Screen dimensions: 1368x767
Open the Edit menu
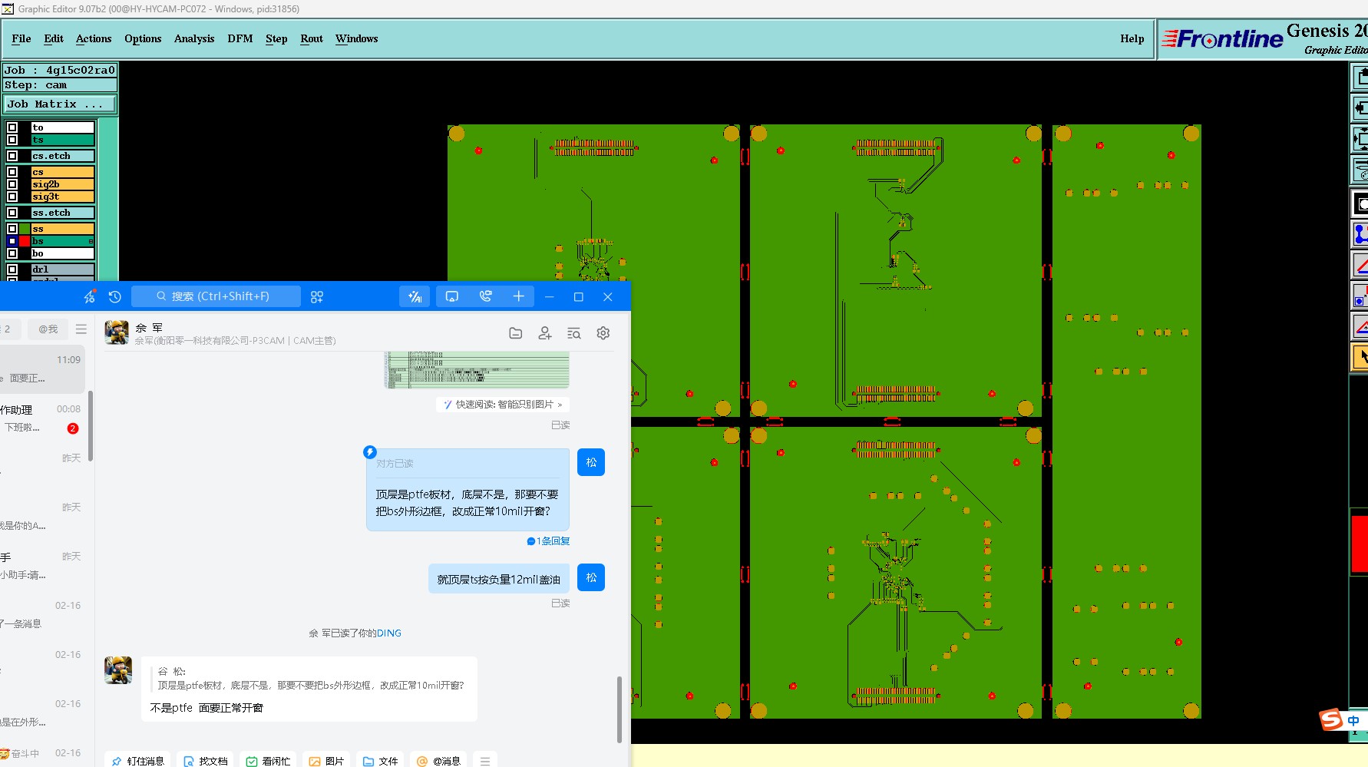click(x=54, y=38)
